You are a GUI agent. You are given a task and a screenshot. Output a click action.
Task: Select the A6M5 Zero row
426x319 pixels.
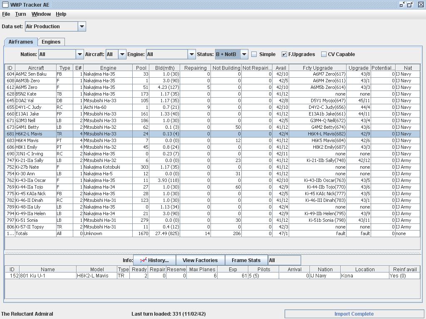[213, 87]
